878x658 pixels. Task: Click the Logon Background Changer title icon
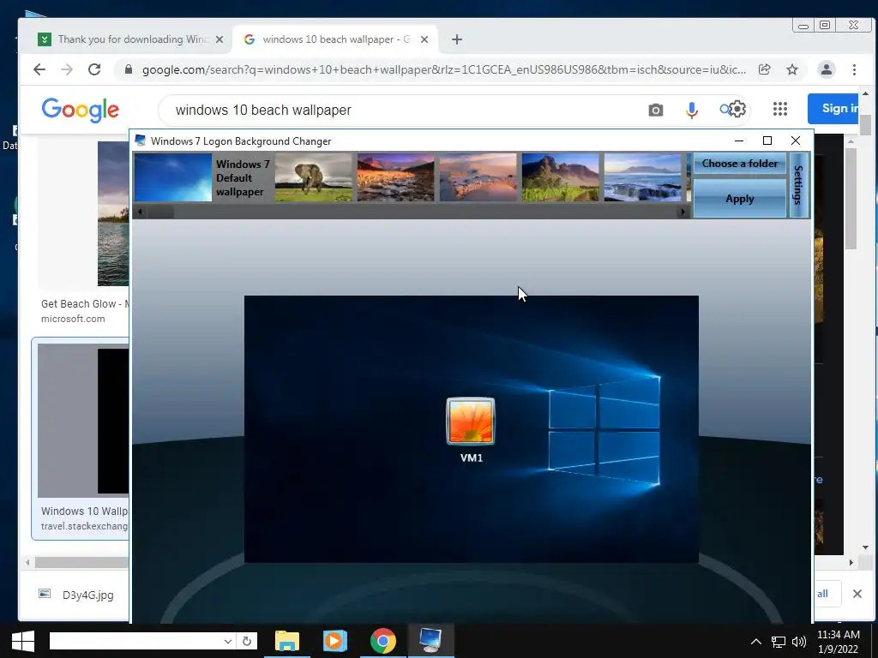click(x=140, y=141)
